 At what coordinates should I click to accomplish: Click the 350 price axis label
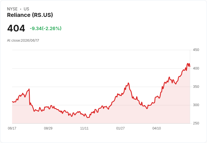(x=196, y=87)
